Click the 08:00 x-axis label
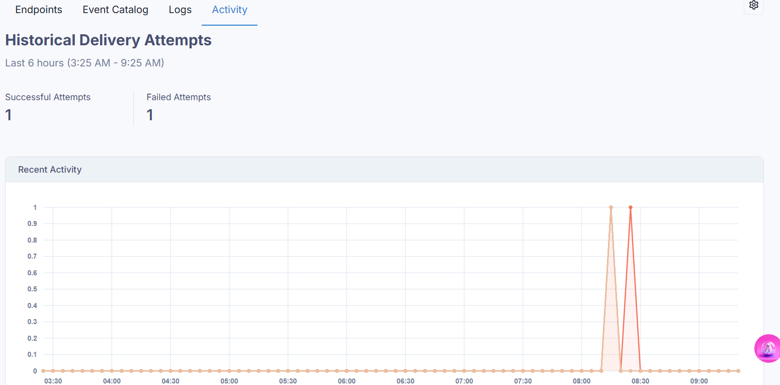This screenshot has width=780, height=385. (581, 381)
